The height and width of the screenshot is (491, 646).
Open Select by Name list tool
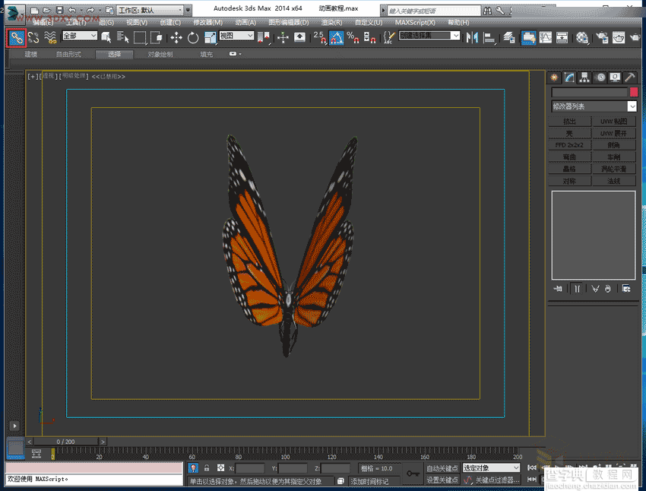(x=122, y=37)
